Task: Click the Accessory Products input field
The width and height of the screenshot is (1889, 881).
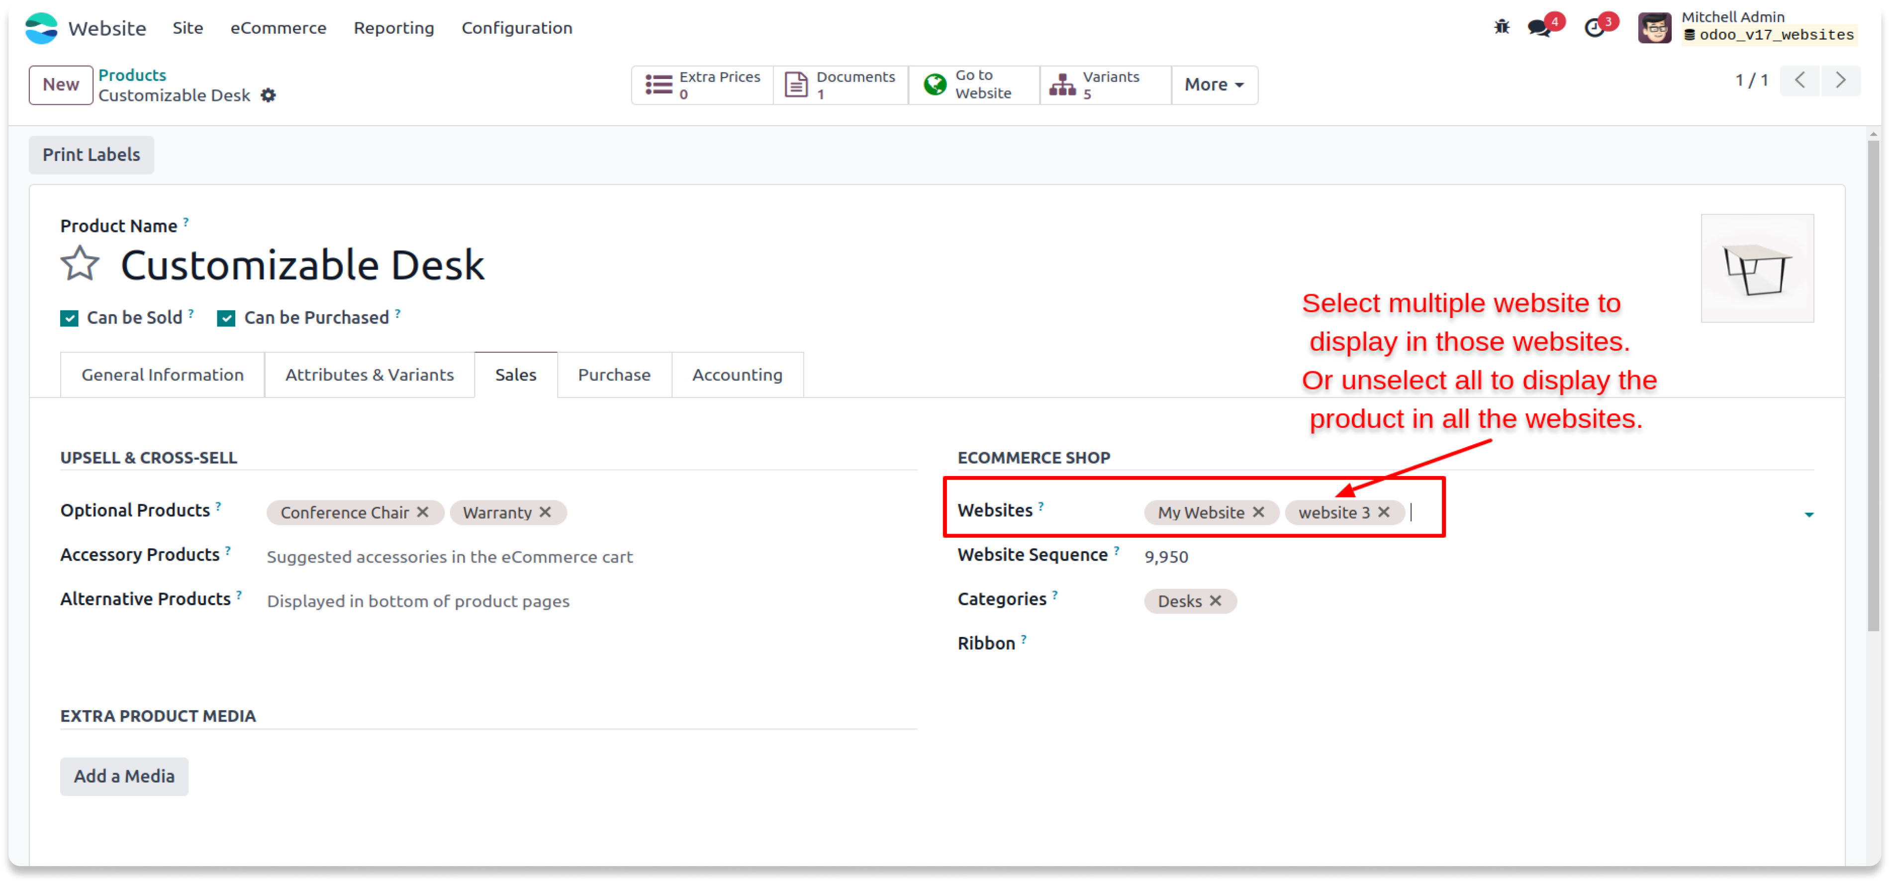Action: [449, 557]
